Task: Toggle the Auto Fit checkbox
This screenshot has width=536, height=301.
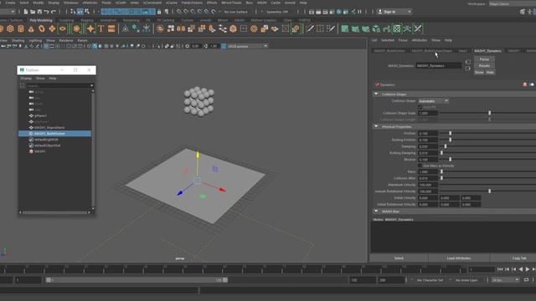Action: 420,107
